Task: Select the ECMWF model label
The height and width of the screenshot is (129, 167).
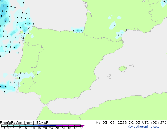Action: 42,123
